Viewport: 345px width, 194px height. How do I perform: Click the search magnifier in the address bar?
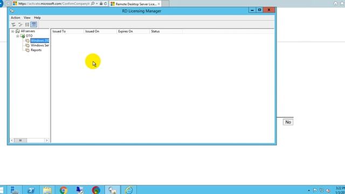[x=93, y=4]
